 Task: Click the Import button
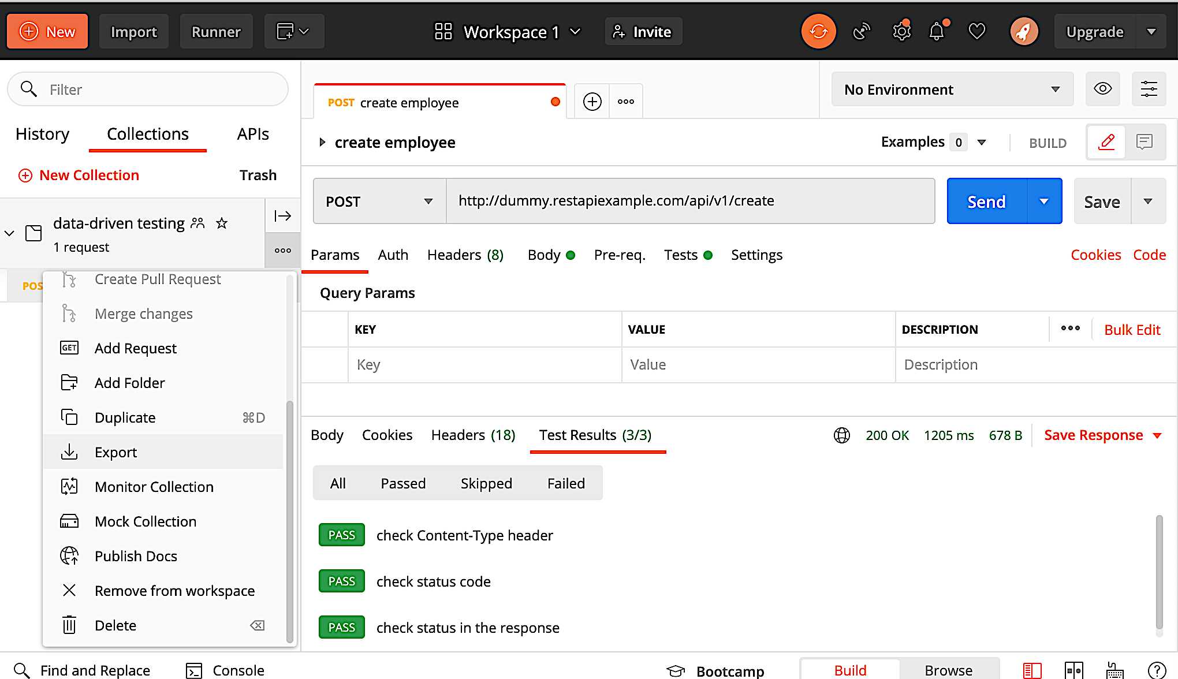[134, 31]
